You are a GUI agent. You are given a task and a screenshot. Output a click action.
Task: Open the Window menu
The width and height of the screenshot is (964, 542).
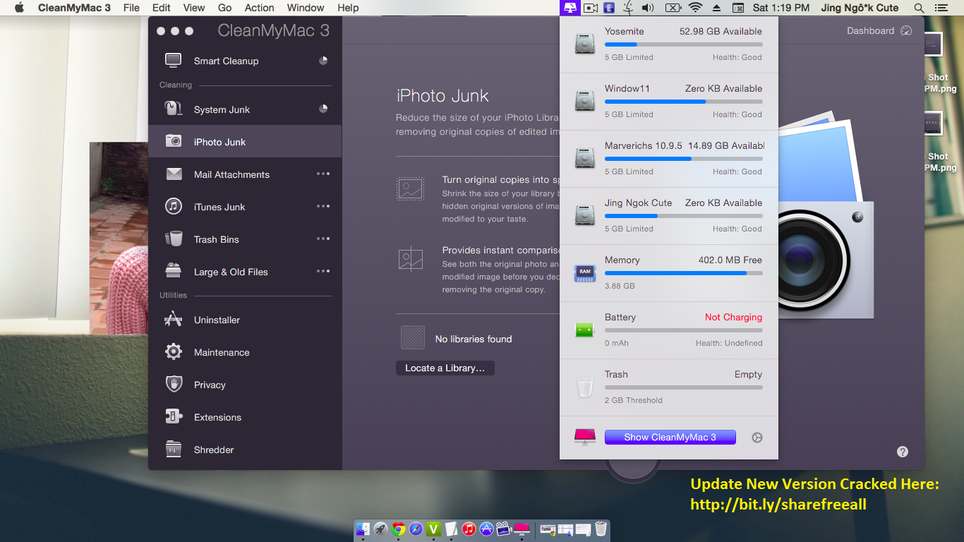305,8
